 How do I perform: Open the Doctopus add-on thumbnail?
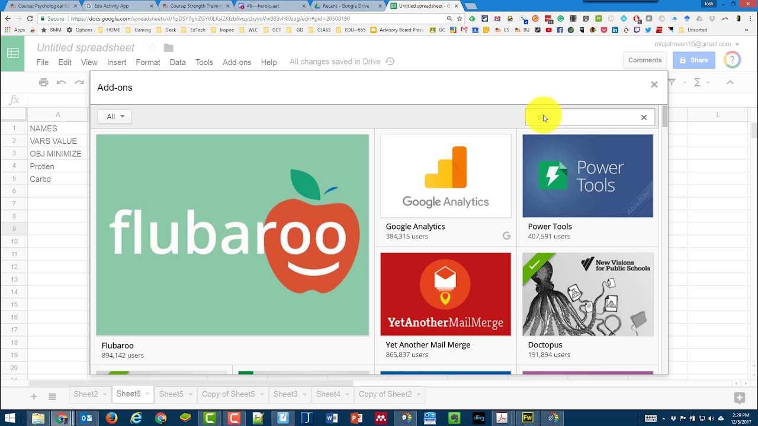coord(587,294)
